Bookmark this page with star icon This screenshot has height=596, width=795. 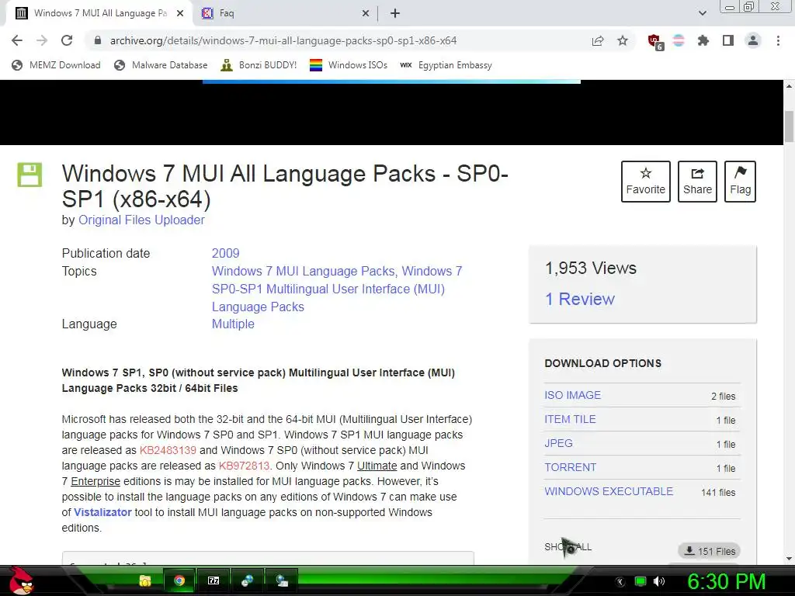[x=623, y=40]
